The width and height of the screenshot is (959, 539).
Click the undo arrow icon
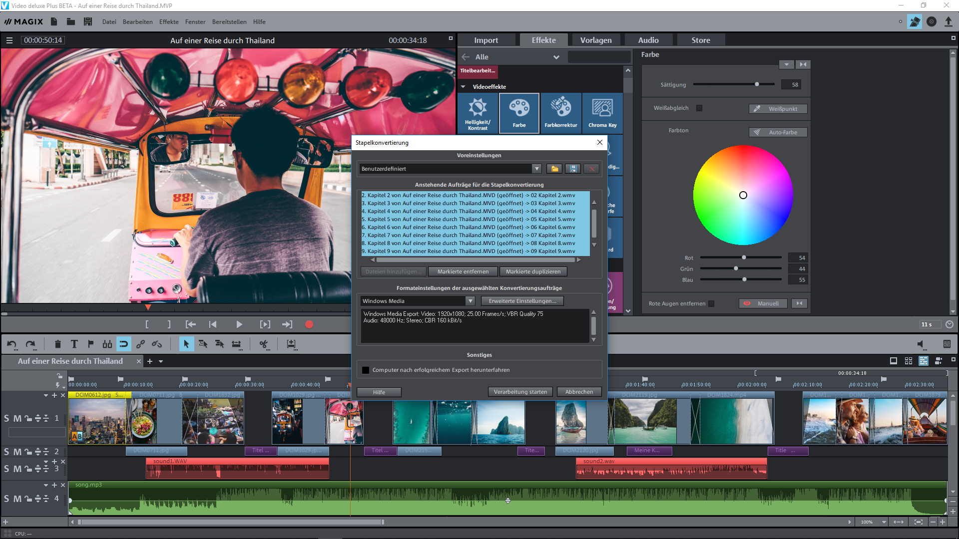[x=12, y=344]
